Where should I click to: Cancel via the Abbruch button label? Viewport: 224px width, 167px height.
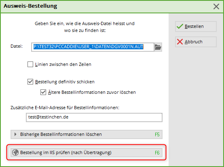194,42
